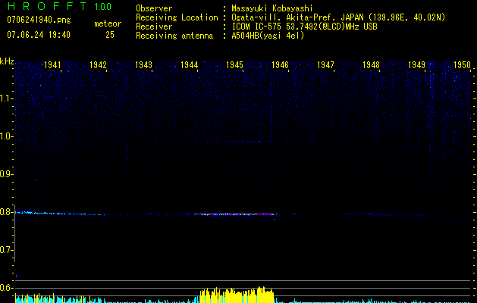Screen dimensions: 477x303
Task: Click the Receiving Location label
Action: (x=177, y=17)
